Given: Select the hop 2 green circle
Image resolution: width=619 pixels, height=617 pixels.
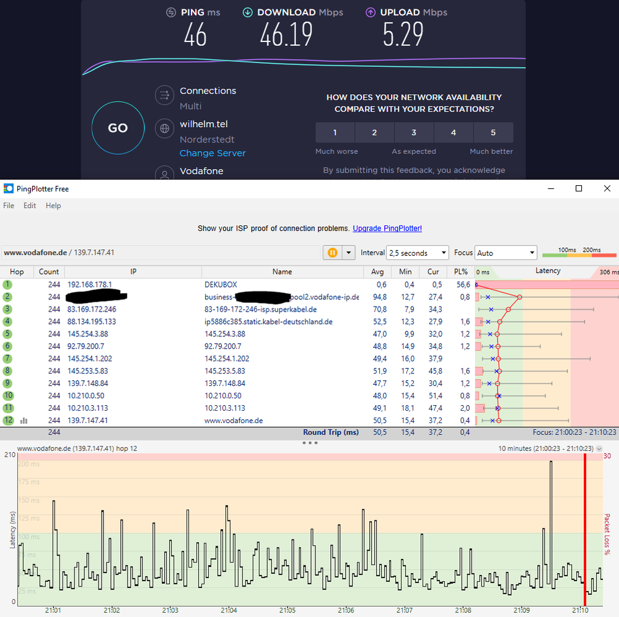Looking at the screenshot, I should [7, 297].
